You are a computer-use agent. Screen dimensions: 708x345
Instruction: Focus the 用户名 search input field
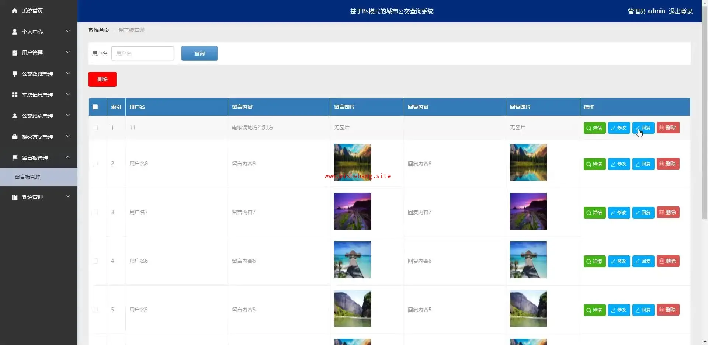pos(142,53)
